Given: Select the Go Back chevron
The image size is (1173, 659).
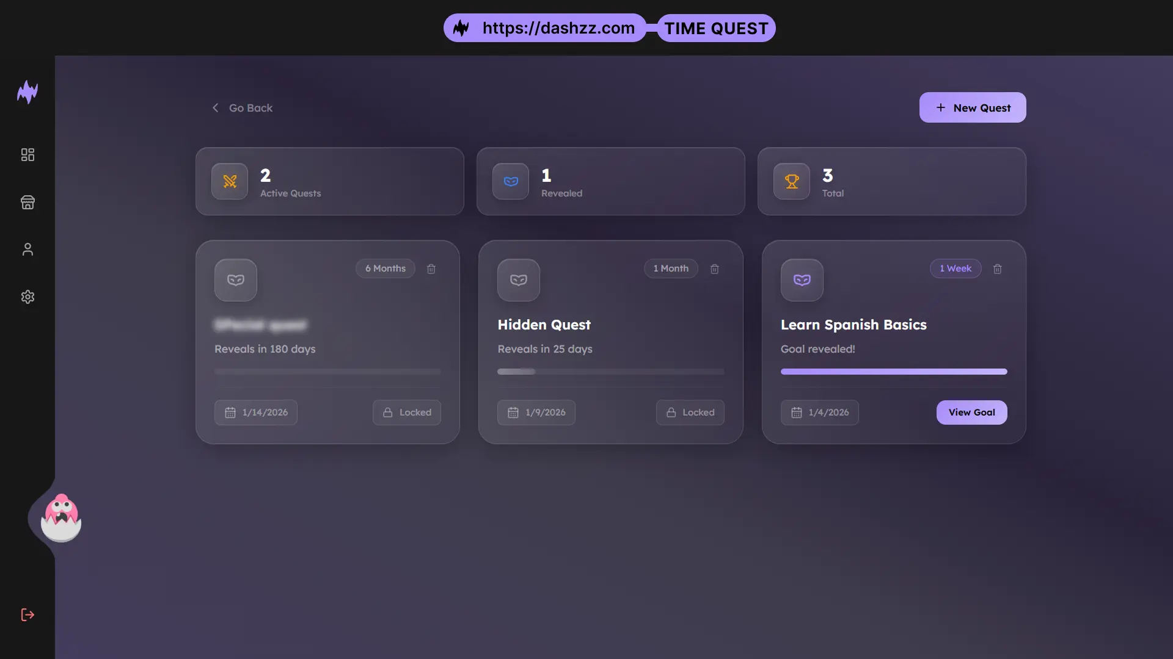Looking at the screenshot, I should pos(215,107).
